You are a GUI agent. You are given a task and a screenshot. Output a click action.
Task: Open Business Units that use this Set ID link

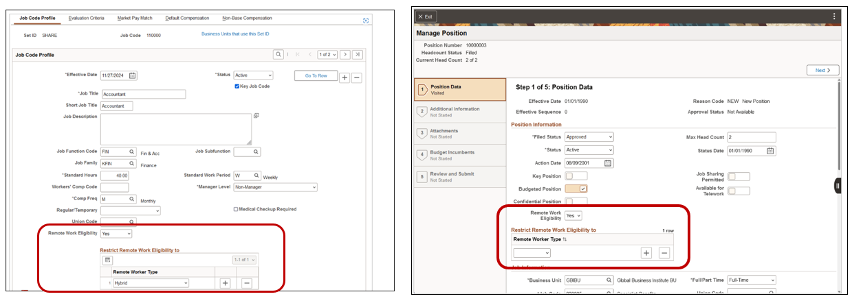[x=234, y=33]
